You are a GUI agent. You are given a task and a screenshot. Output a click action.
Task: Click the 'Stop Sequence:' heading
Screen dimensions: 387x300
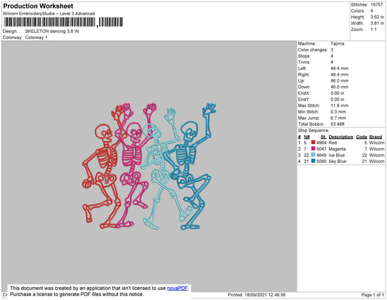(313, 131)
